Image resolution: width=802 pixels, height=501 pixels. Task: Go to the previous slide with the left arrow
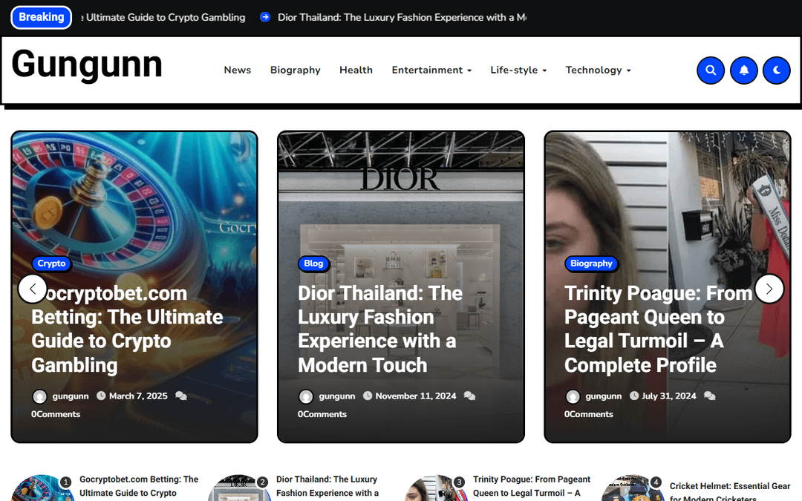pos(32,289)
